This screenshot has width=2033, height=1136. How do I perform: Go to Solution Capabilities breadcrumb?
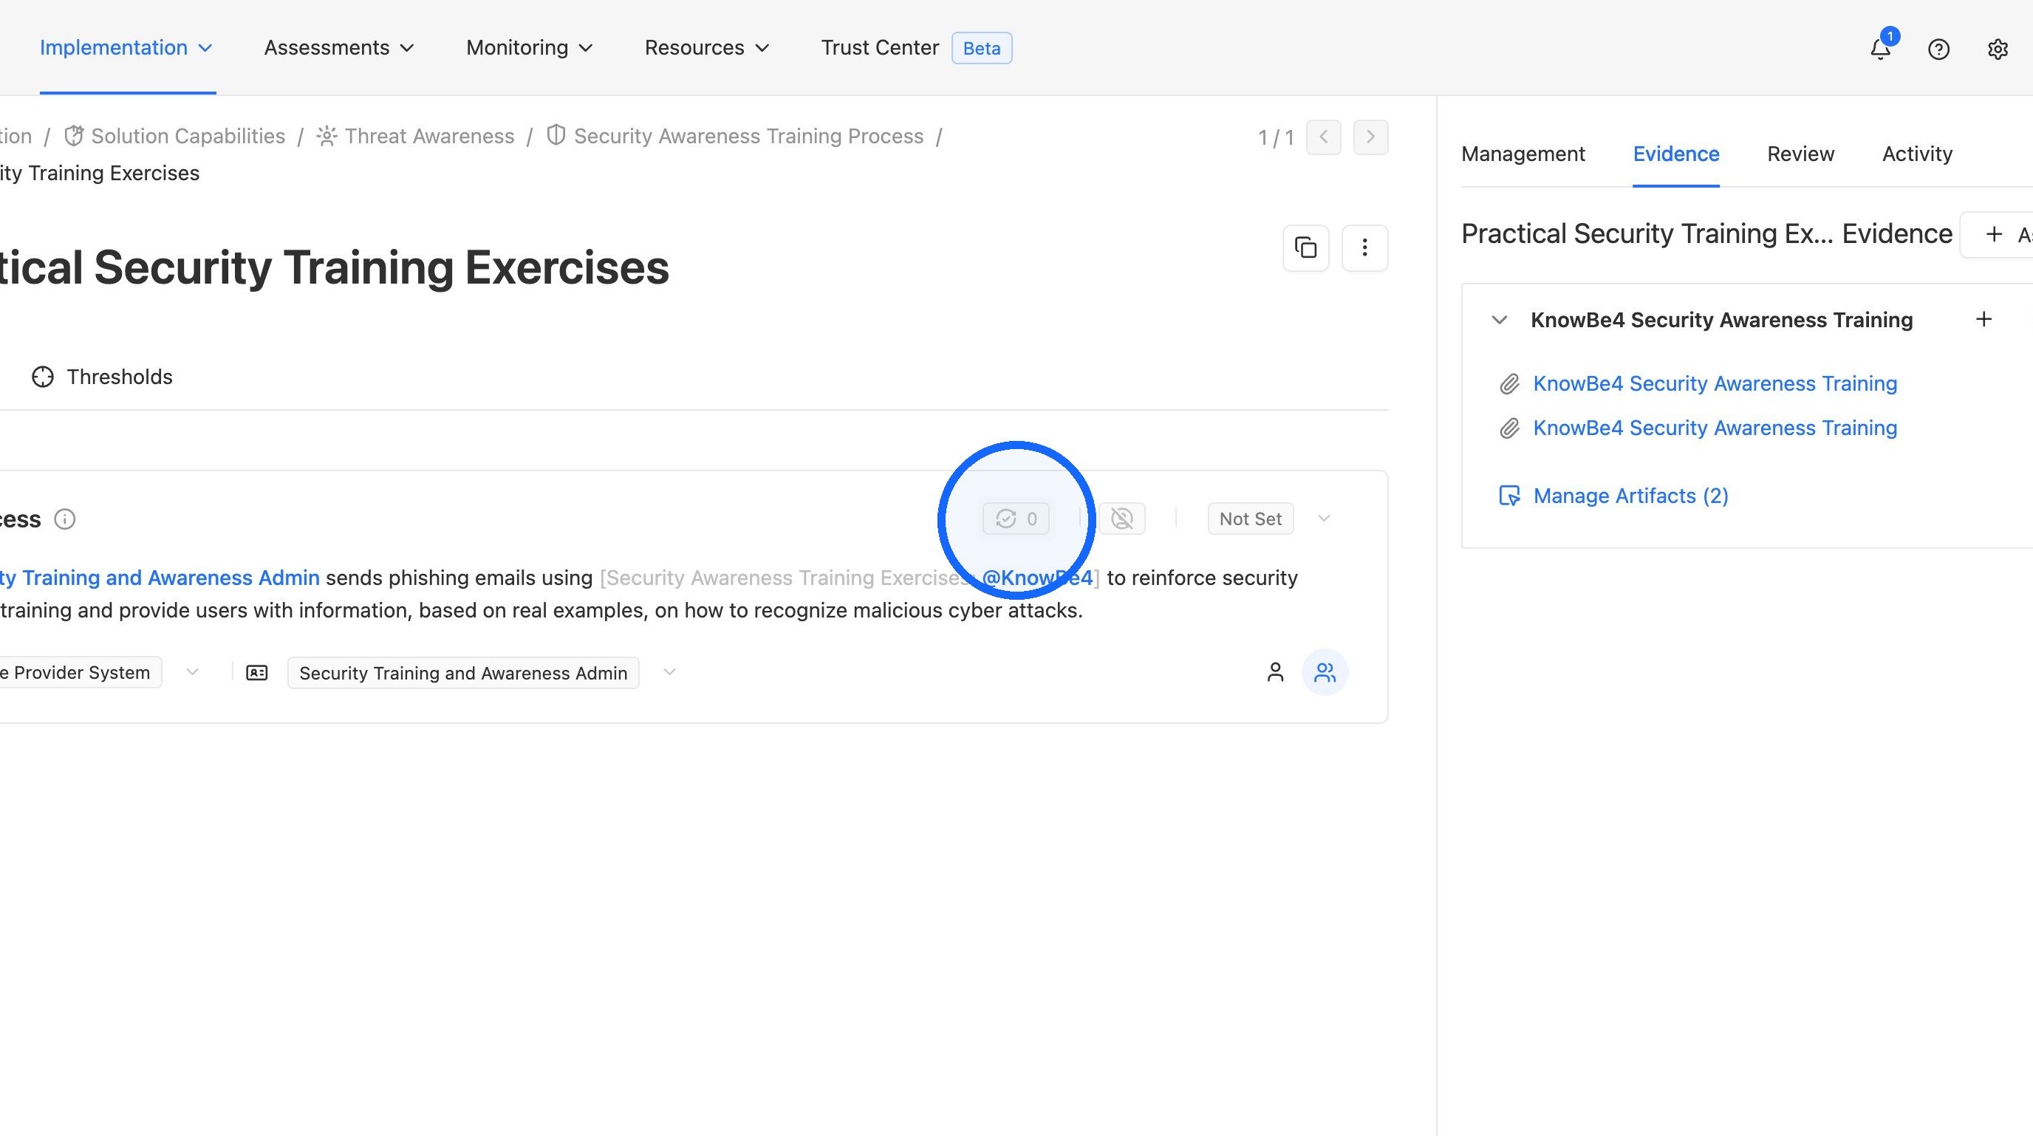pyautogui.click(x=174, y=137)
